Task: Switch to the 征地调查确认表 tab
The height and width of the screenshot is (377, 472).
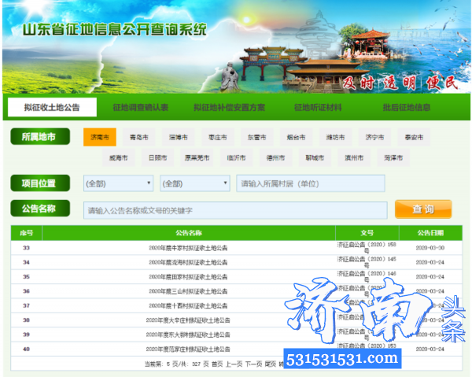Action: pyautogui.click(x=140, y=107)
